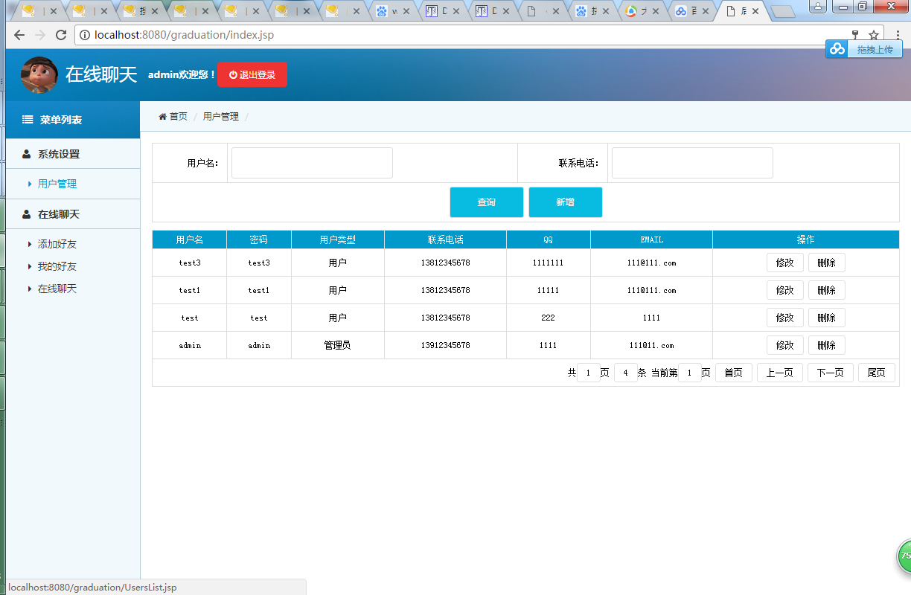Viewport: 911px width, 595px height.
Task: Reload the page with refresh icon
Action: click(61, 35)
